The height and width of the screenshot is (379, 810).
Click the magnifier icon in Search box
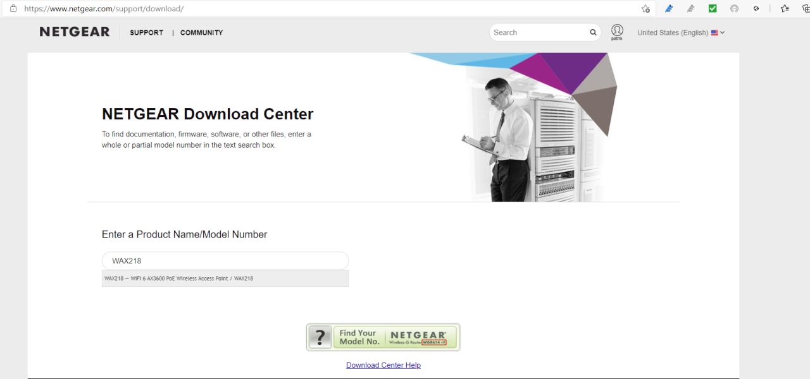[593, 32]
